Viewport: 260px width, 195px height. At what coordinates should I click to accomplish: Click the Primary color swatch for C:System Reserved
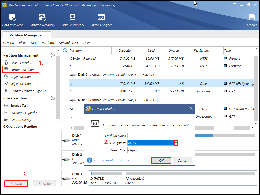point(225,58)
